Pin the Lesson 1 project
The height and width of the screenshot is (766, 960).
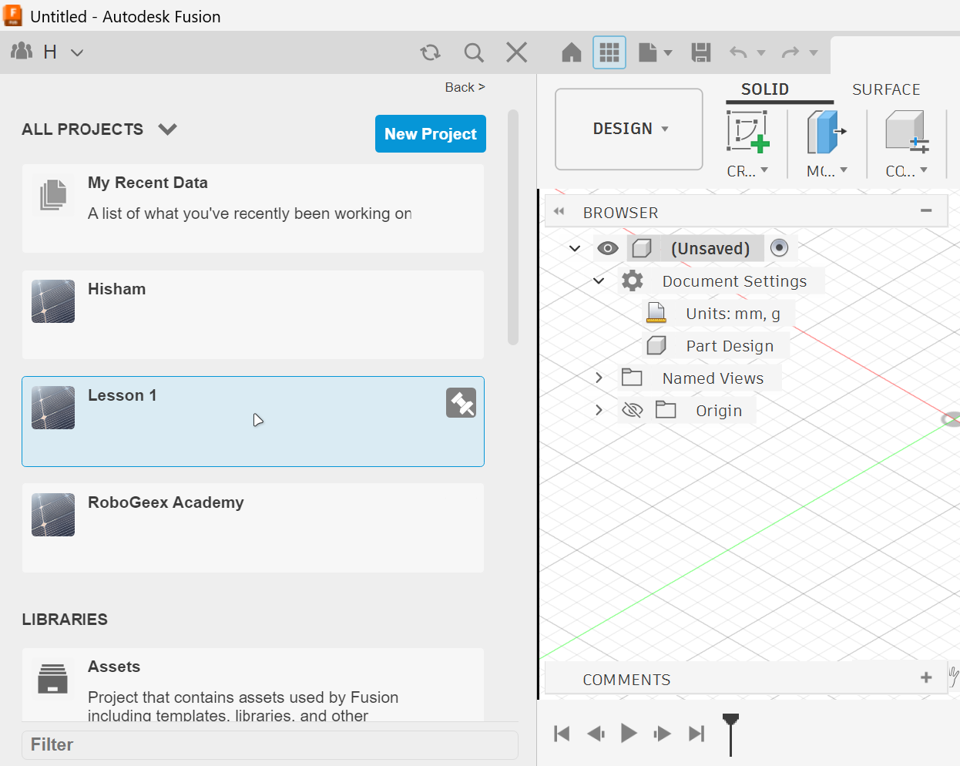(461, 403)
